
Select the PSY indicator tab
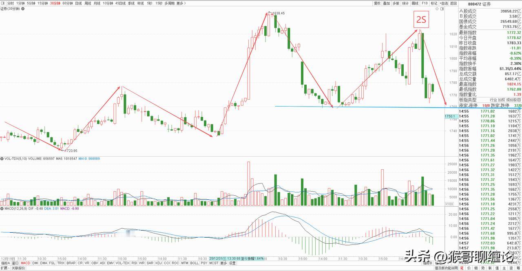(203, 263)
